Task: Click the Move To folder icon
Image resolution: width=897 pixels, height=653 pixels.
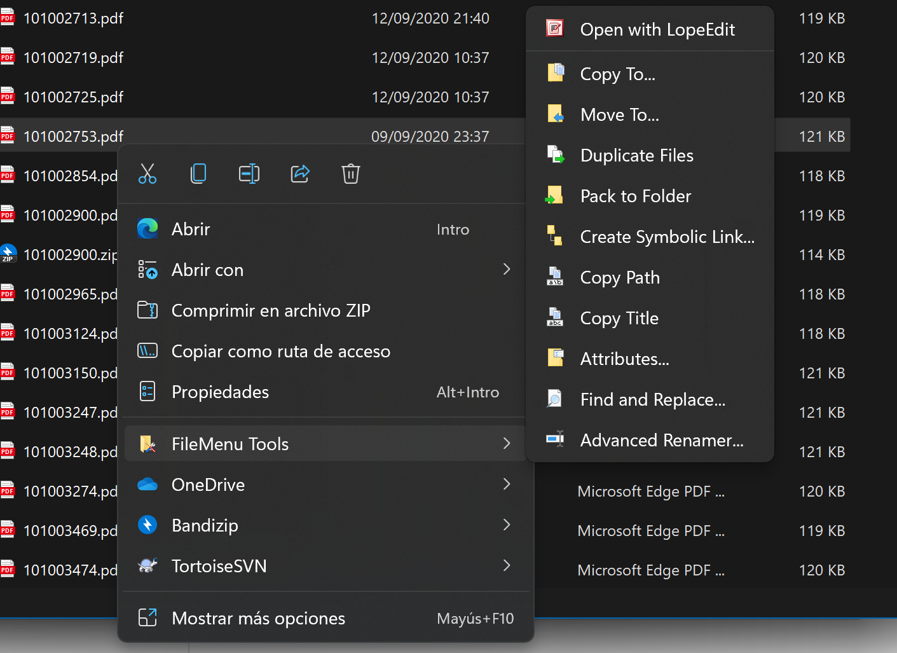Action: click(556, 114)
